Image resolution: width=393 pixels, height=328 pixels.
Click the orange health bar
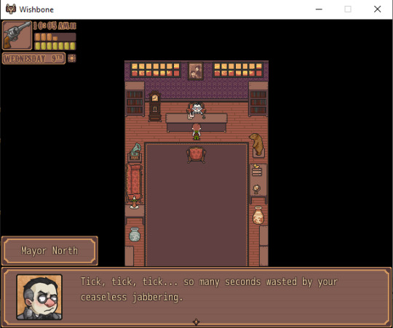point(55,37)
